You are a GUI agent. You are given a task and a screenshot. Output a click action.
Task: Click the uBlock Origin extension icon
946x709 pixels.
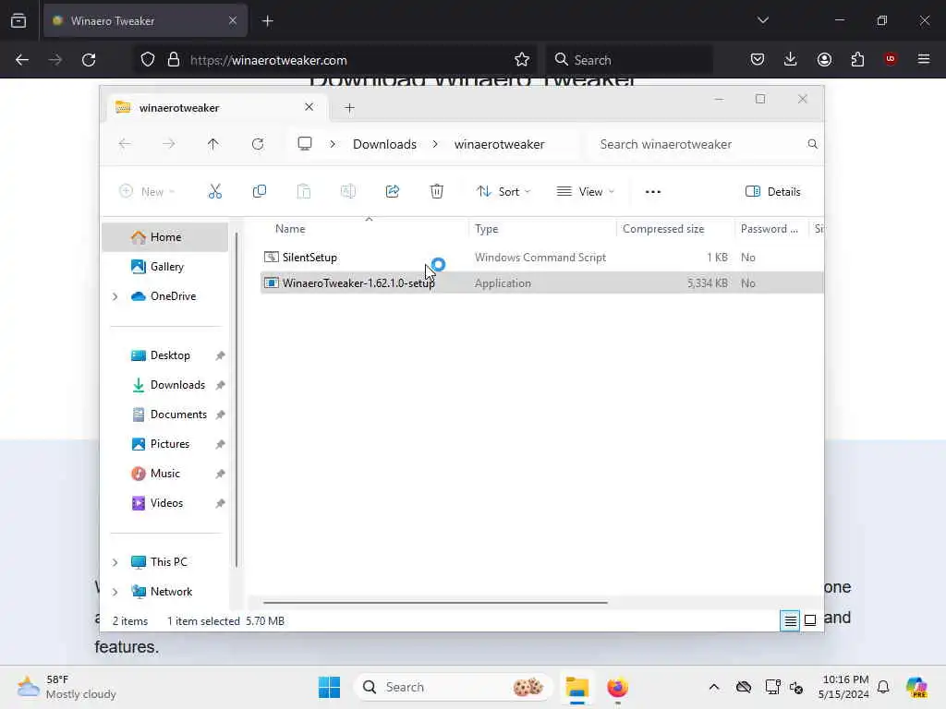[890, 58]
